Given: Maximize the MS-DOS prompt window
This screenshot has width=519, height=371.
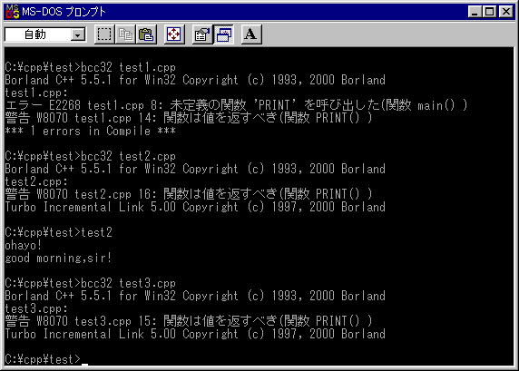Looking at the screenshot, I should [490, 12].
